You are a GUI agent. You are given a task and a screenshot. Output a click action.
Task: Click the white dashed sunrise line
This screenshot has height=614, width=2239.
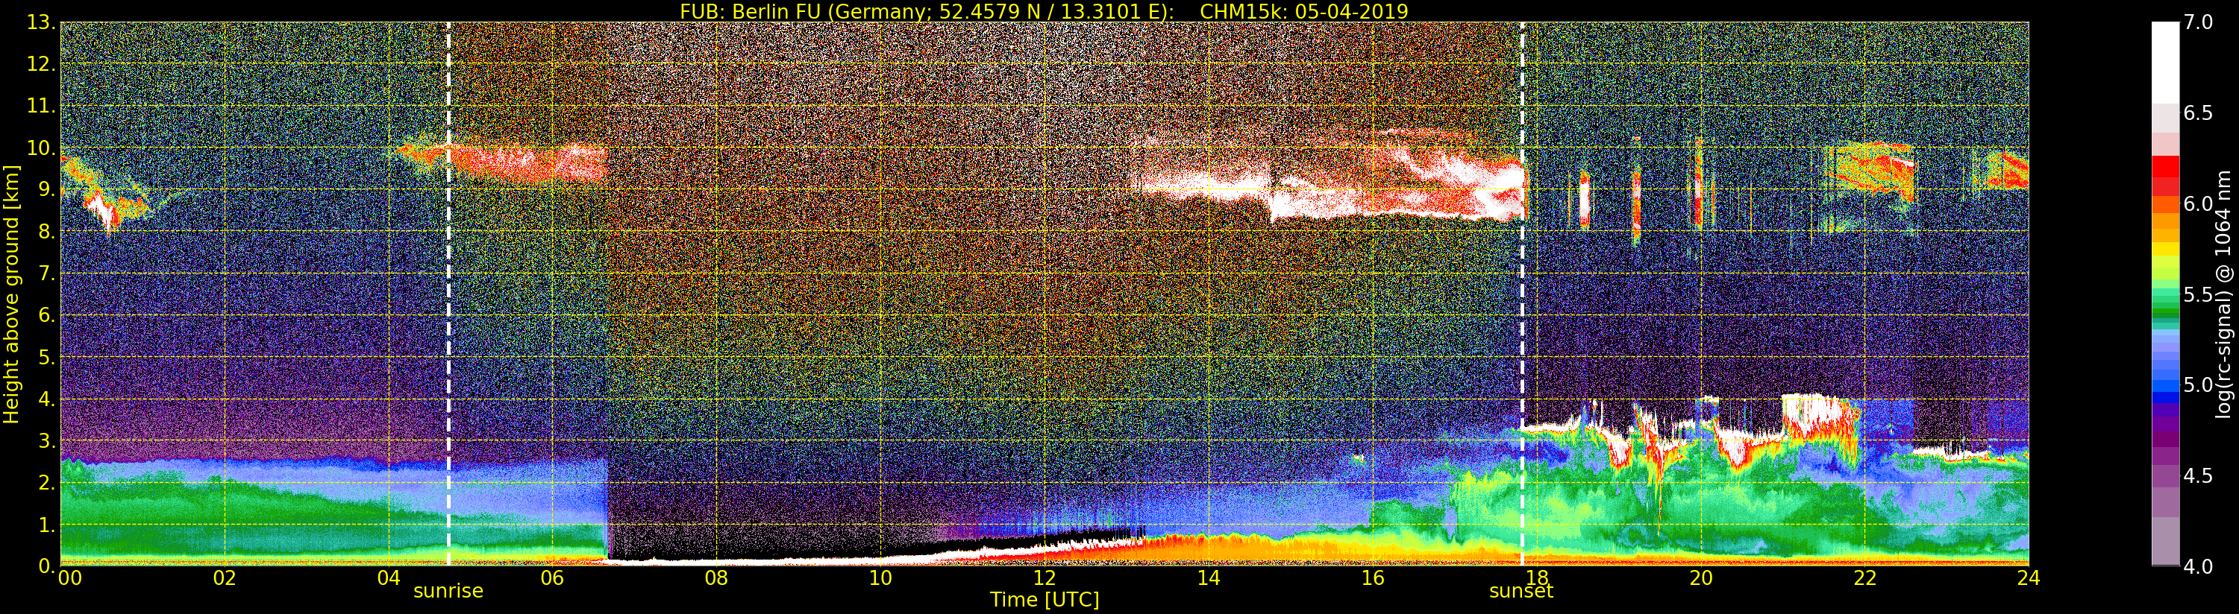[448, 294]
